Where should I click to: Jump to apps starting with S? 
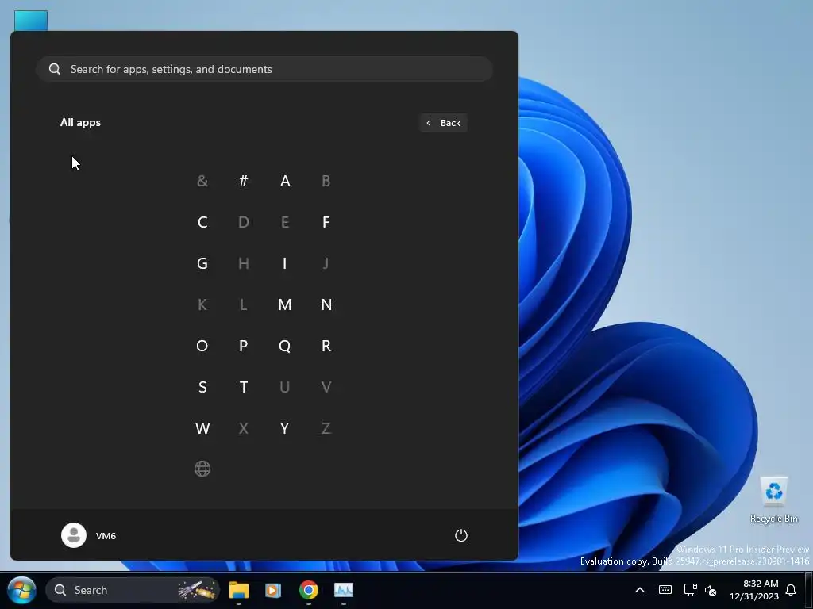pyautogui.click(x=202, y=387)
